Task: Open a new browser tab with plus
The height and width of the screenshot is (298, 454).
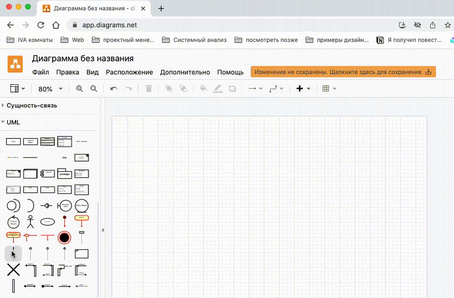Action: click(161, 8)
